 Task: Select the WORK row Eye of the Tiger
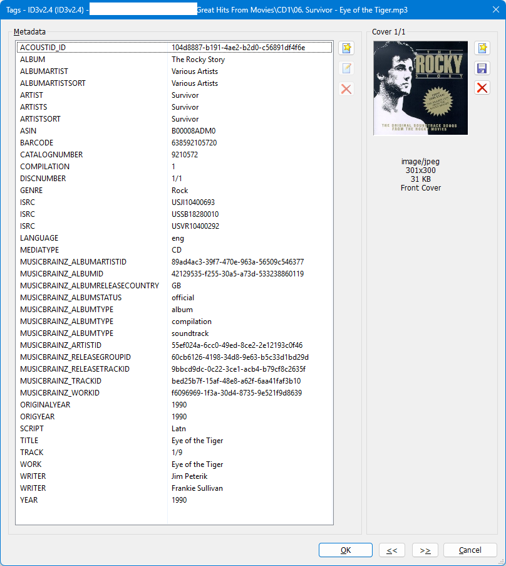174,464
